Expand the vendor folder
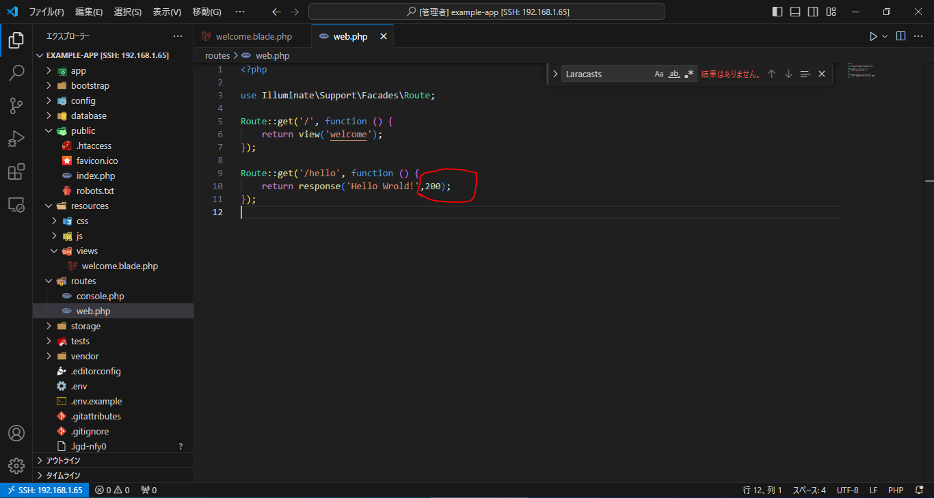The width and height of the screenshot is (934, 498). pyautogui.click(x=114, y=356)
